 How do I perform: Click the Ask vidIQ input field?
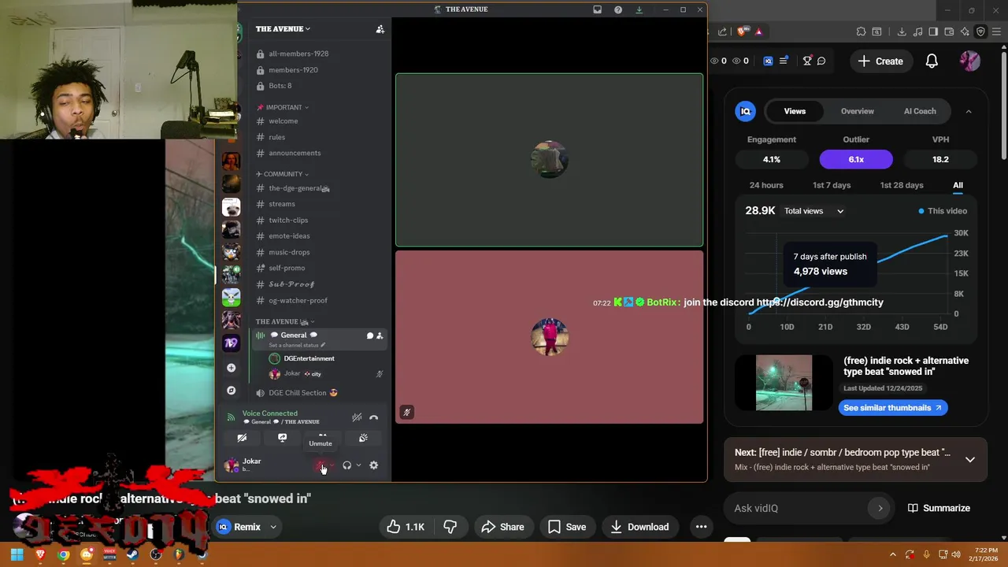point(810,508)
